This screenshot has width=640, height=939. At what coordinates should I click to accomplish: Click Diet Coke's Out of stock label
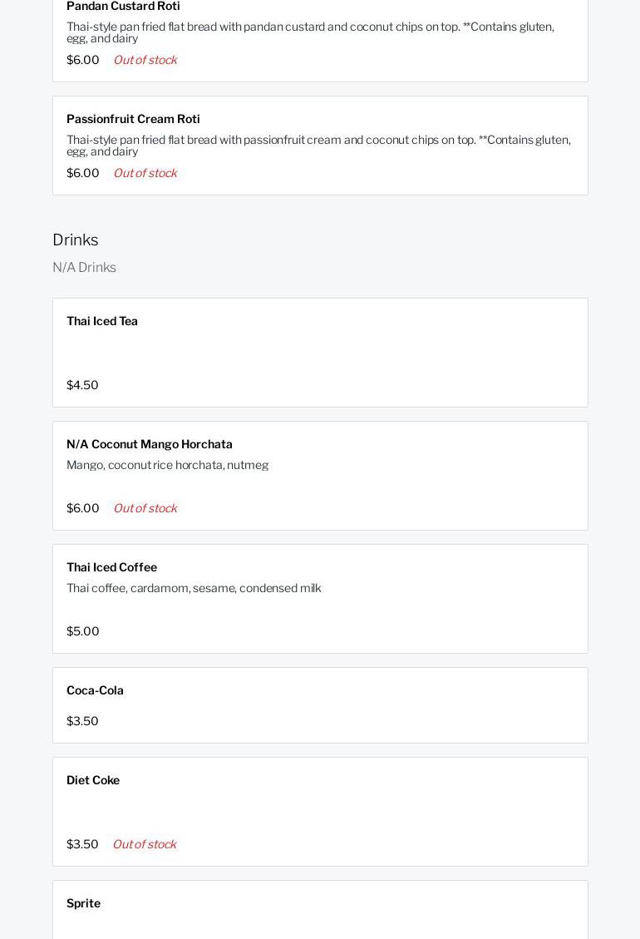145,844
